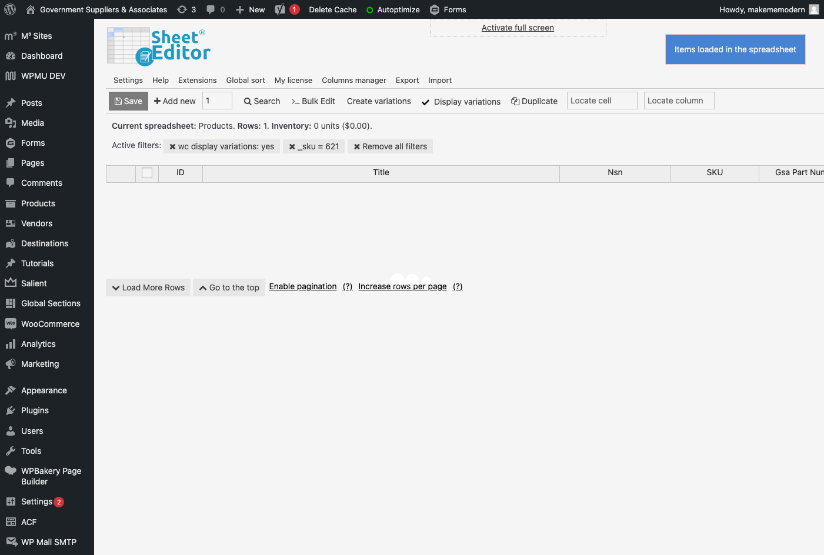The image size is (824, 555).
Task: Open the Search tool
Action: [x=262, y=101]
